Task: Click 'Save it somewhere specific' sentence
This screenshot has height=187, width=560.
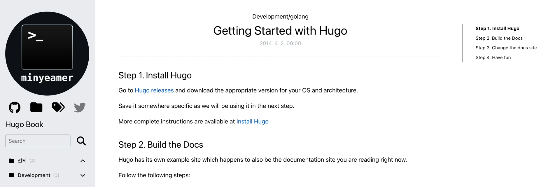Action: pos(206,106)
